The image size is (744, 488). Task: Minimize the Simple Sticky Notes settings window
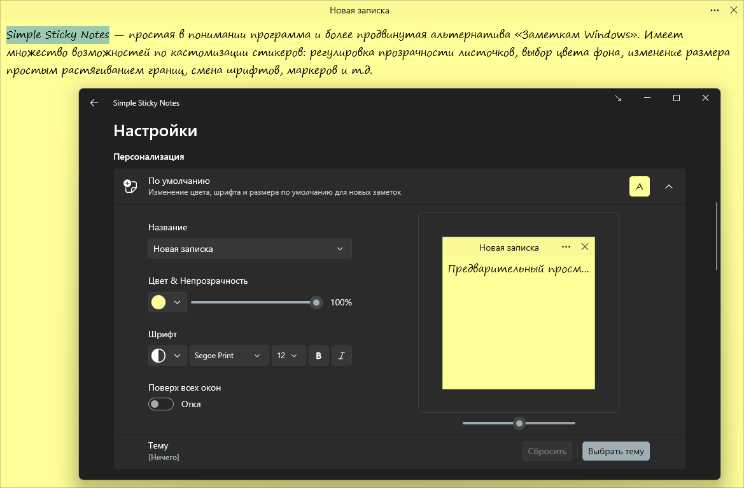tap(647, 98)
